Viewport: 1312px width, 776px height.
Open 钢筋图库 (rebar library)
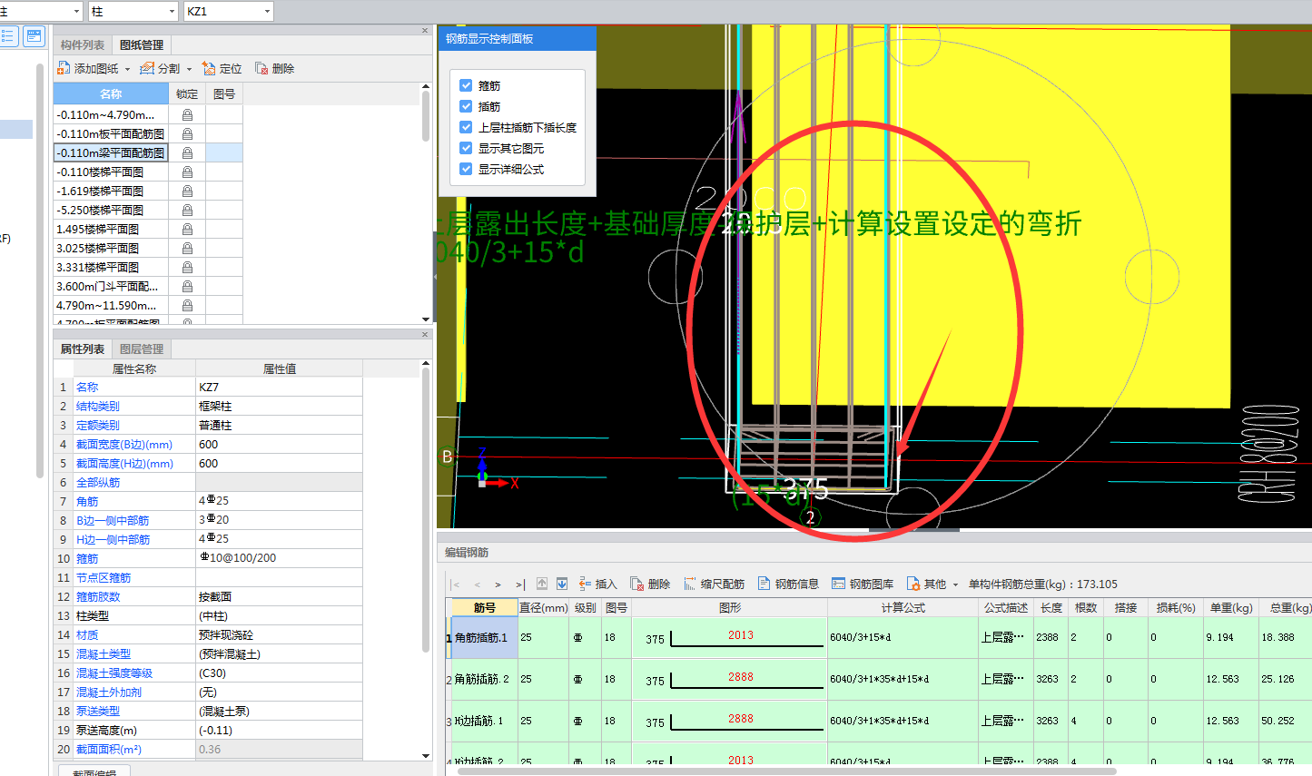[863, 584]
